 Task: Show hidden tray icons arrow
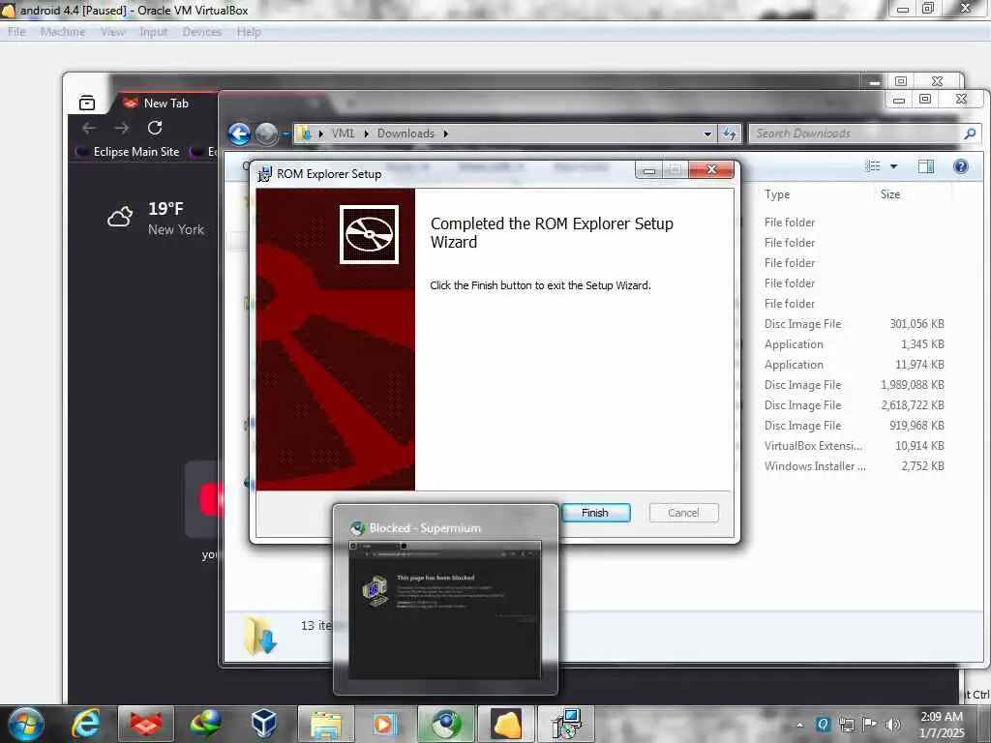[800, 725]
